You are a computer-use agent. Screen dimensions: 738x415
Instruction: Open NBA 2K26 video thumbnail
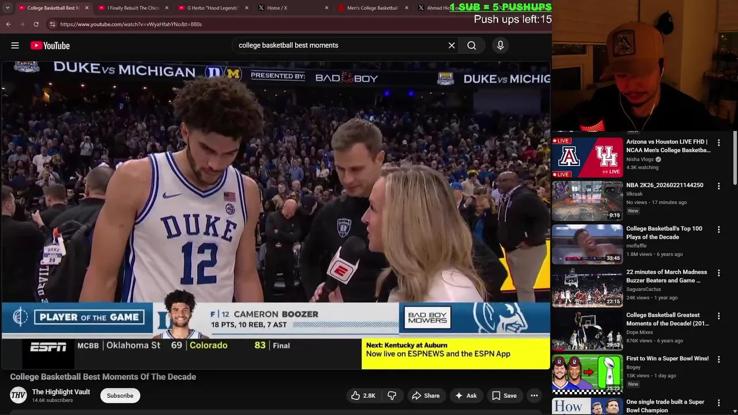point(588,201)
